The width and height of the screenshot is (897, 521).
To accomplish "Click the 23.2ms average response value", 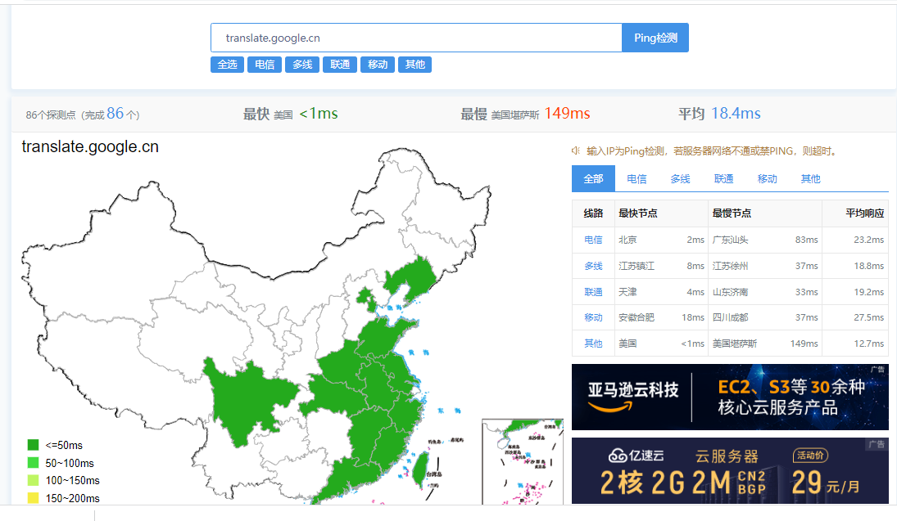I will click(868, 240).
